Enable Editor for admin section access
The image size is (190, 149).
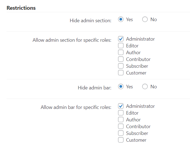click(x=121, y=46)
